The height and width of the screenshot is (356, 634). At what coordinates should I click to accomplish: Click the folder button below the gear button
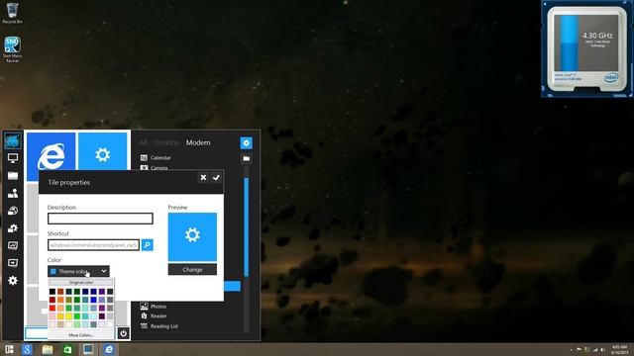246,158
